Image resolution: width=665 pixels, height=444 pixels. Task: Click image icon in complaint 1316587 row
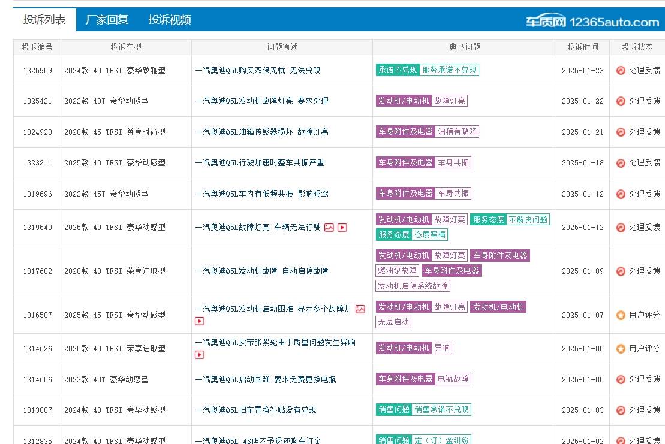pos(360,309)
